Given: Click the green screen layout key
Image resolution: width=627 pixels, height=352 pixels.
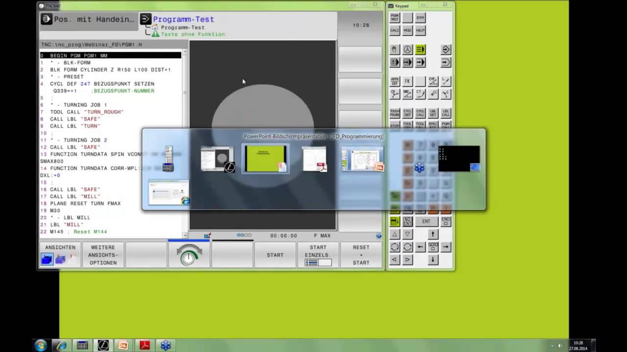Looking at the screenshot, I should pos(394,221).
